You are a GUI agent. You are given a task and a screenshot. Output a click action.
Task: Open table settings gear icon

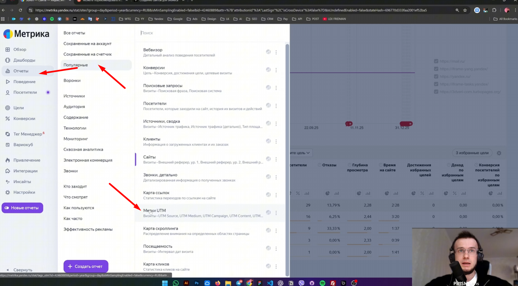pos(499,153)
